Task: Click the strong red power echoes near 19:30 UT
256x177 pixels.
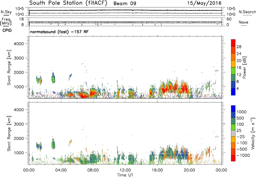Action: click(x=185, y=88)
